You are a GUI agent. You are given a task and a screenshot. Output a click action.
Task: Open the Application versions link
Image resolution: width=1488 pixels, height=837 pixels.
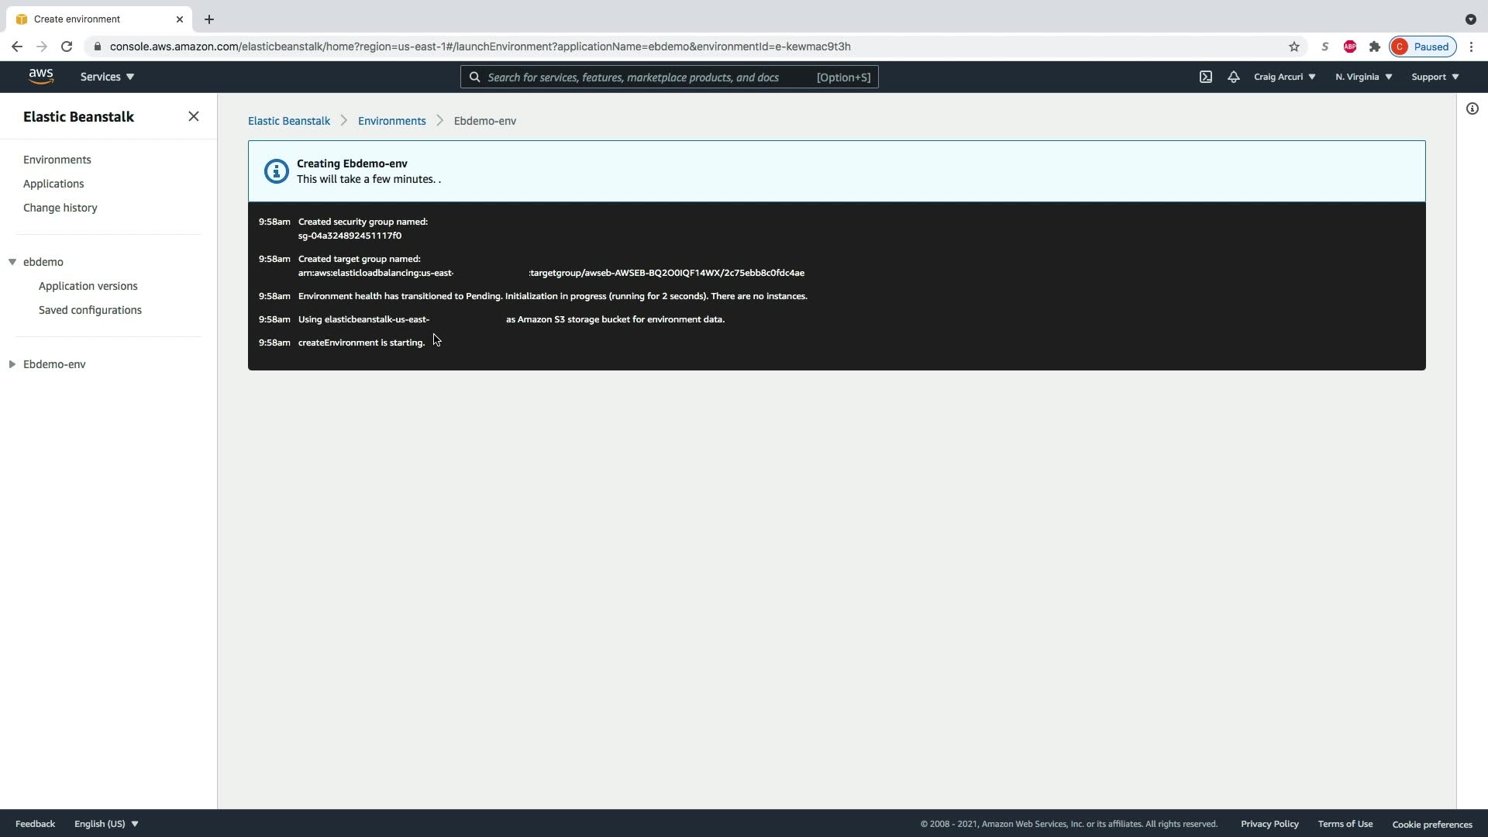88,286
